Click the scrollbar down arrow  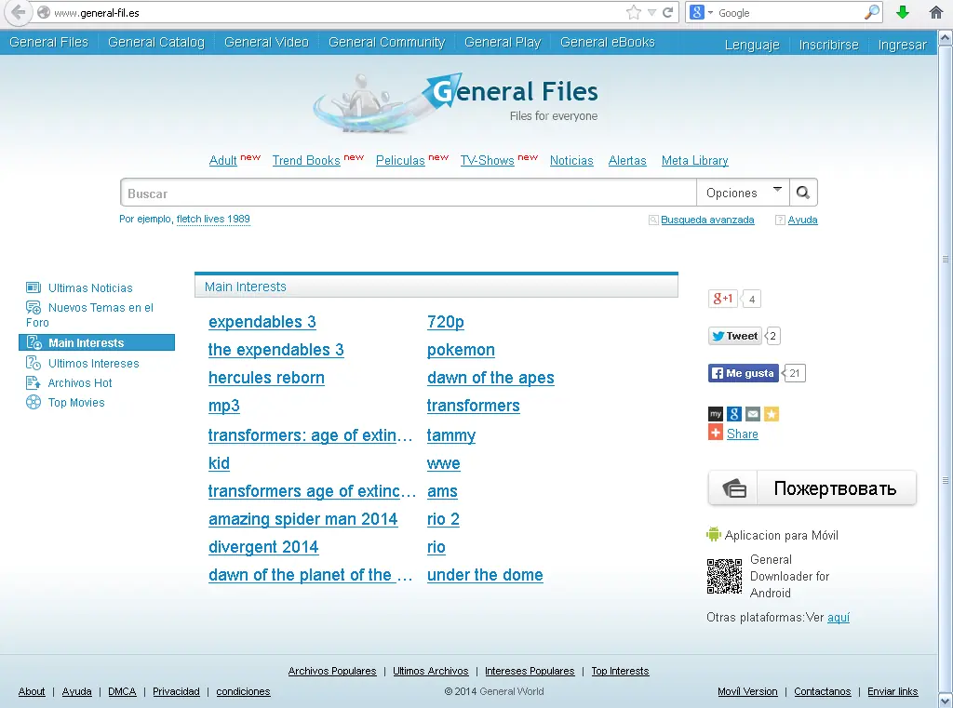click(946, 699)
